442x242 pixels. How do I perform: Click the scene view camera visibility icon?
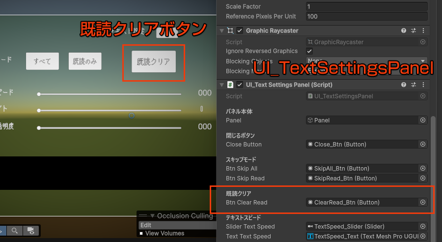coord(30,230)
